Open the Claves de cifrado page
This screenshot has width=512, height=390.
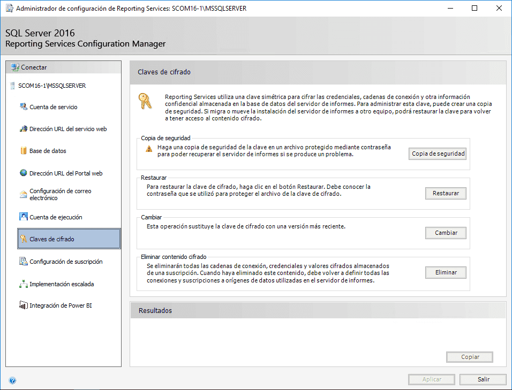69,239
